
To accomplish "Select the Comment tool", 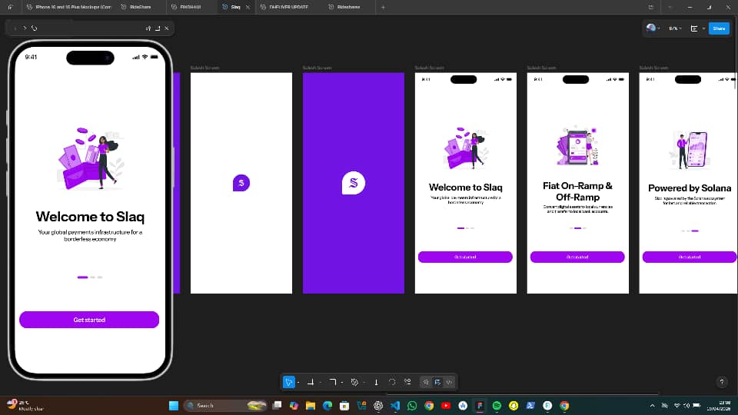I will [391, 382].
